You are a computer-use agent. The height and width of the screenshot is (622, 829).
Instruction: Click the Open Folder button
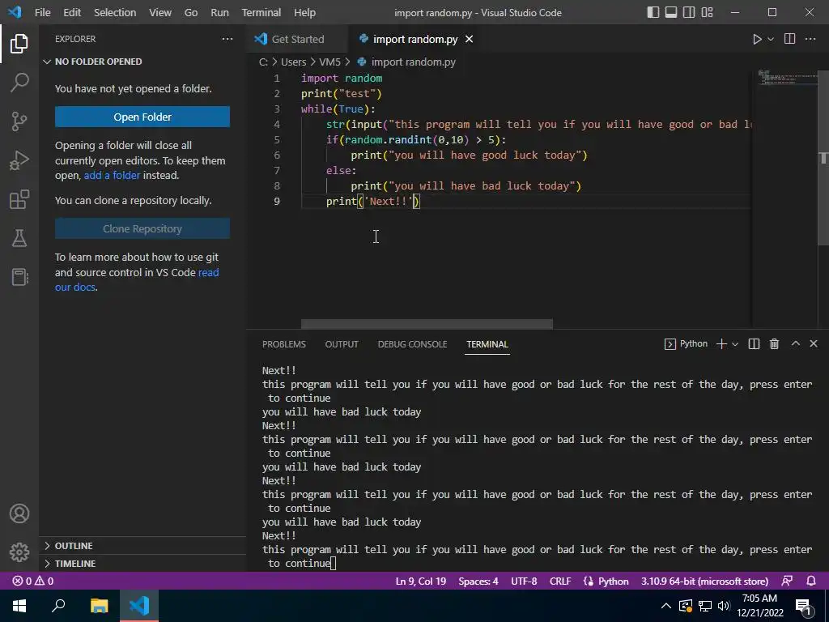tap(142, 117)
